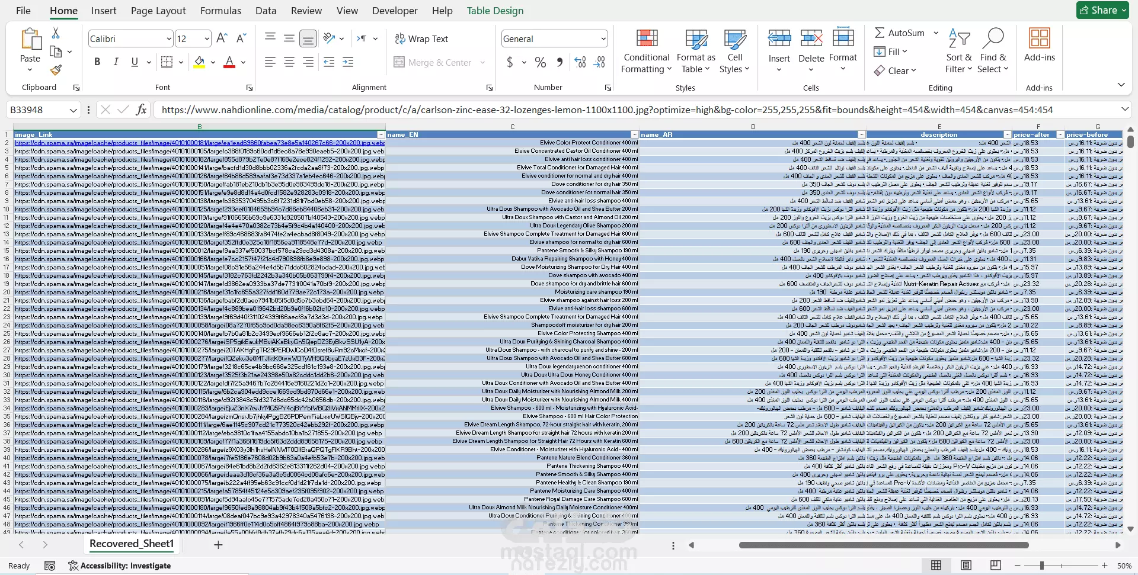Decrease font size with the smaller A icon
This screenshot has width=1138, height=575.
[241, 38]
